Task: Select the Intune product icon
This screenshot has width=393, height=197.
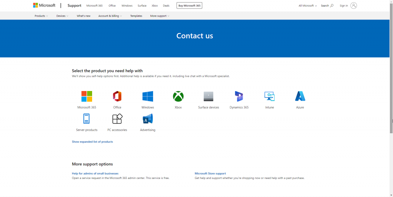Action: pyautogui.click(x=269, y=96)
